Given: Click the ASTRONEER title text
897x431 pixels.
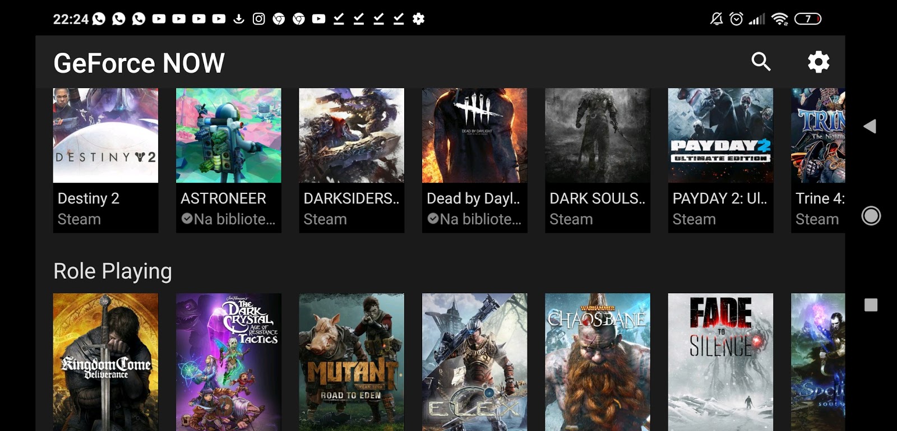Looking at the screenshot, I should [x=223, y=198].
